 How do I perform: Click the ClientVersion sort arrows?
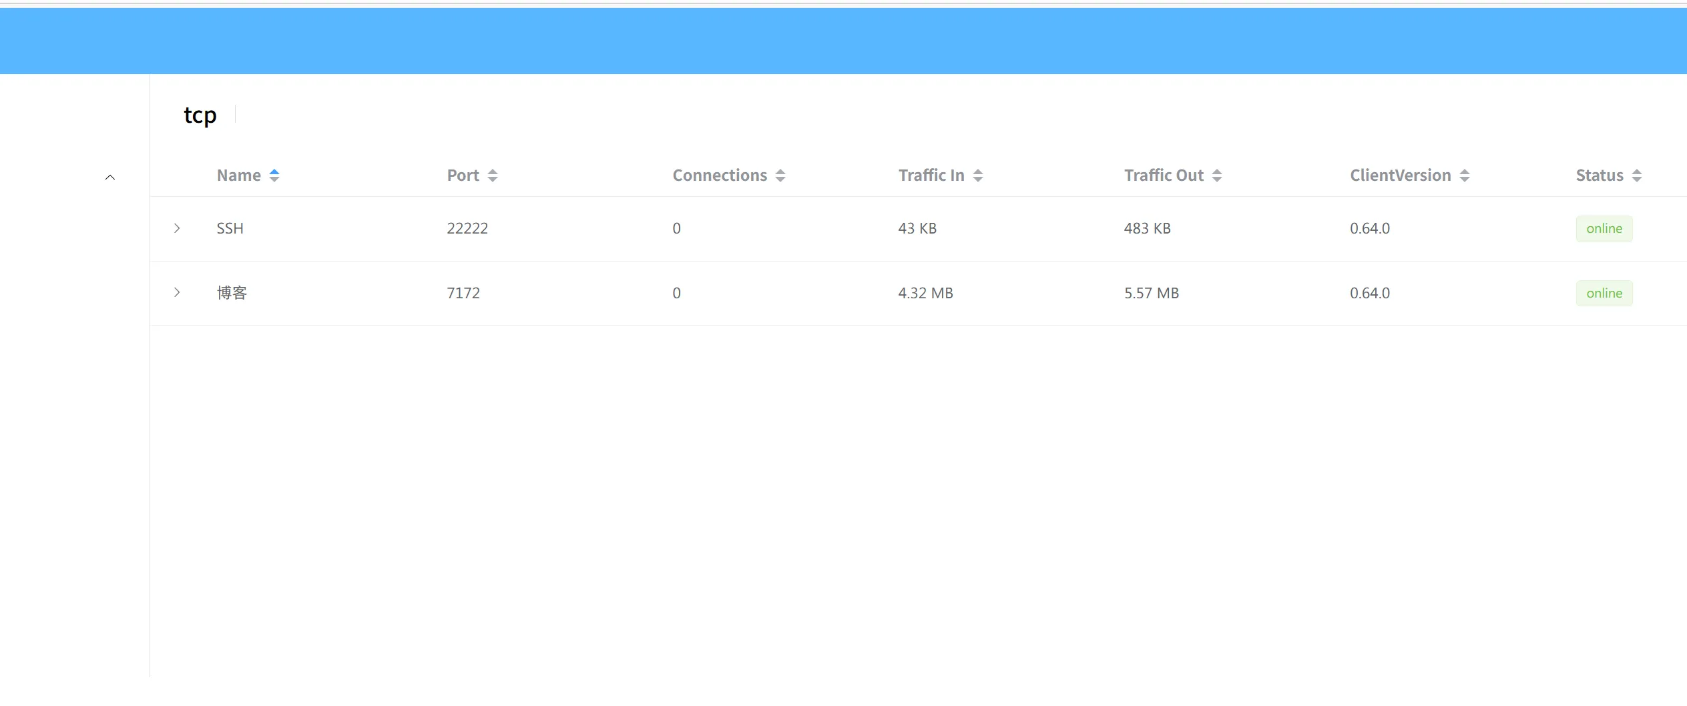point(1465,175)
